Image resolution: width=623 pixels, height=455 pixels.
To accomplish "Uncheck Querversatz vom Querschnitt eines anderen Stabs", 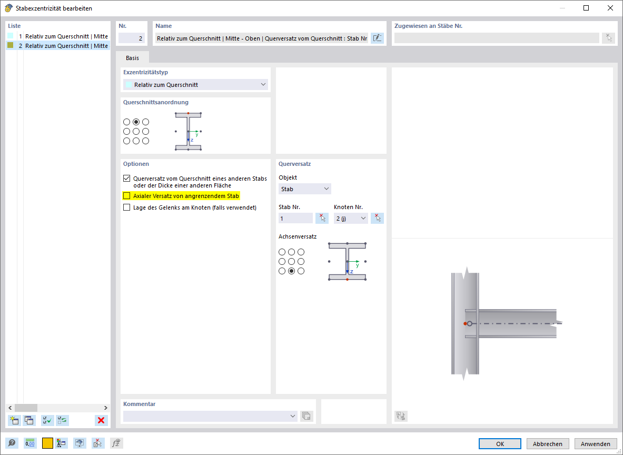I will coord(127,179).
